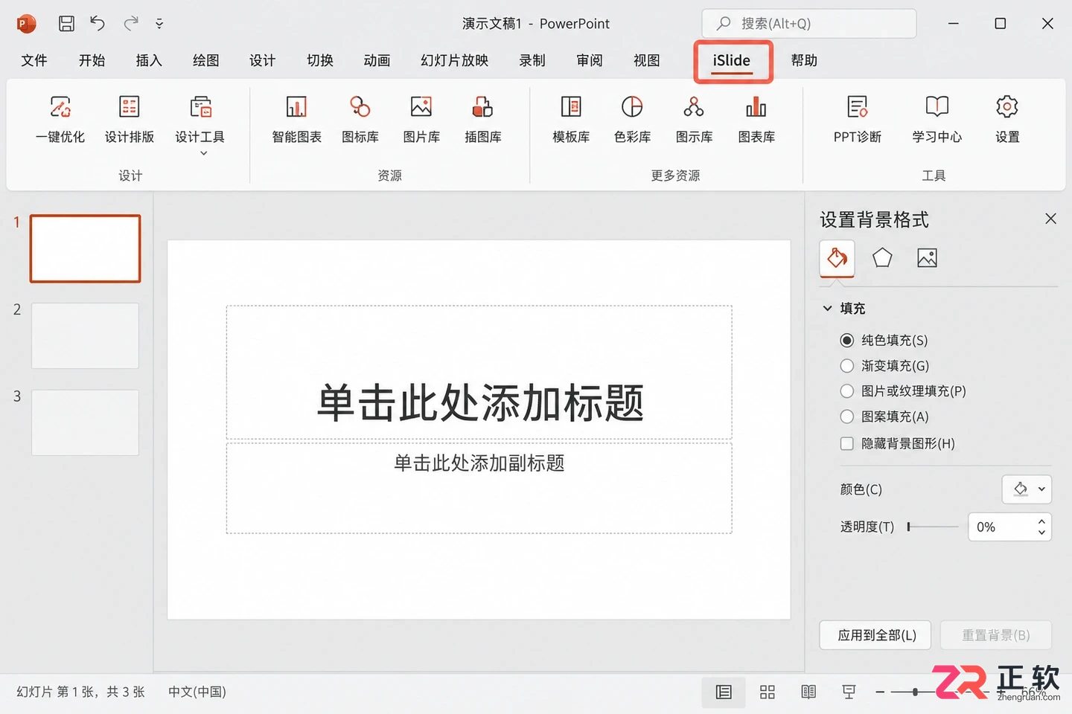Switch to normal view in status bar
Image resolution: width=1072 pixels, height=714 pixels.
click(x=724, y=692)
